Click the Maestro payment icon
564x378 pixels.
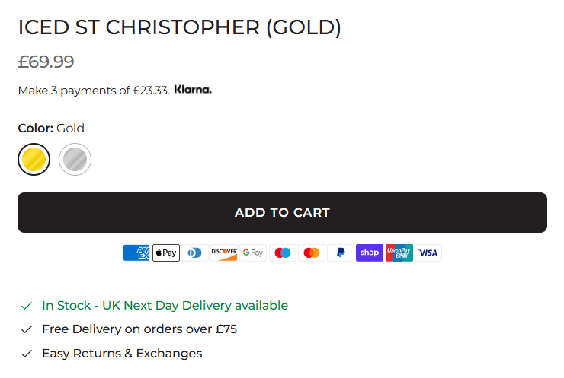[x=283, y=253]
